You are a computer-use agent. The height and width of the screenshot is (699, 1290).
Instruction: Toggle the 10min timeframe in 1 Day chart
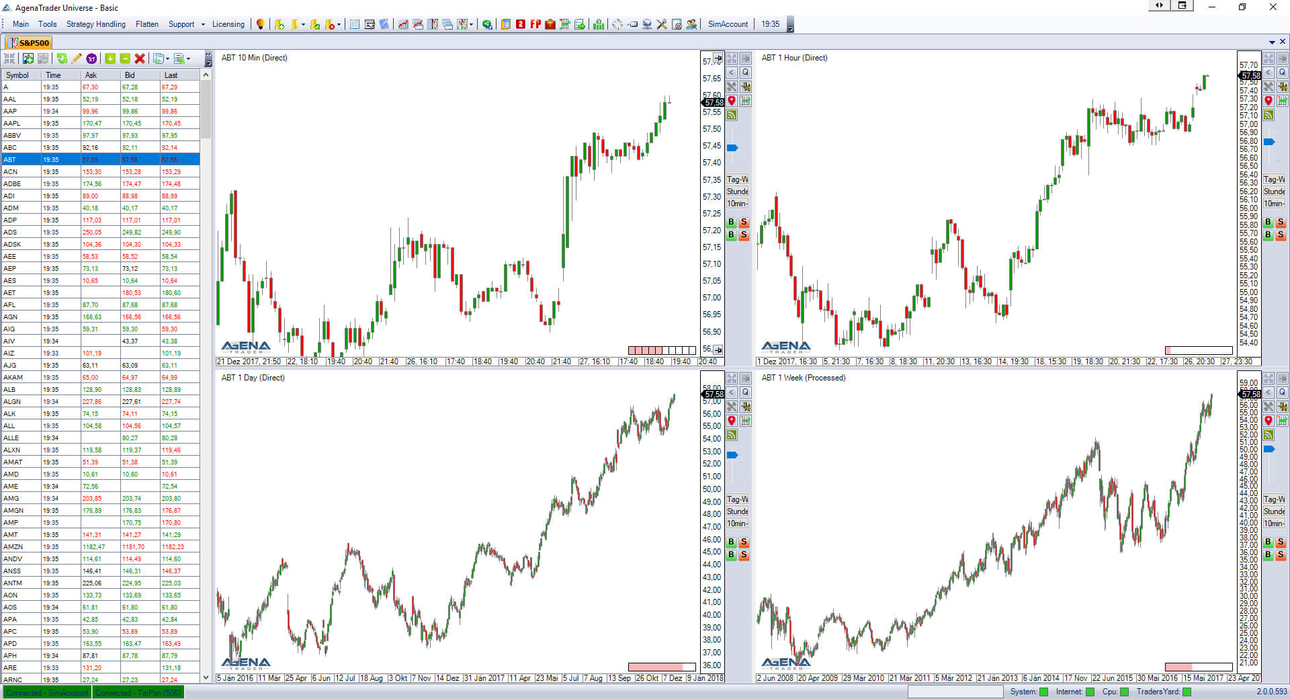pos(737,524)
